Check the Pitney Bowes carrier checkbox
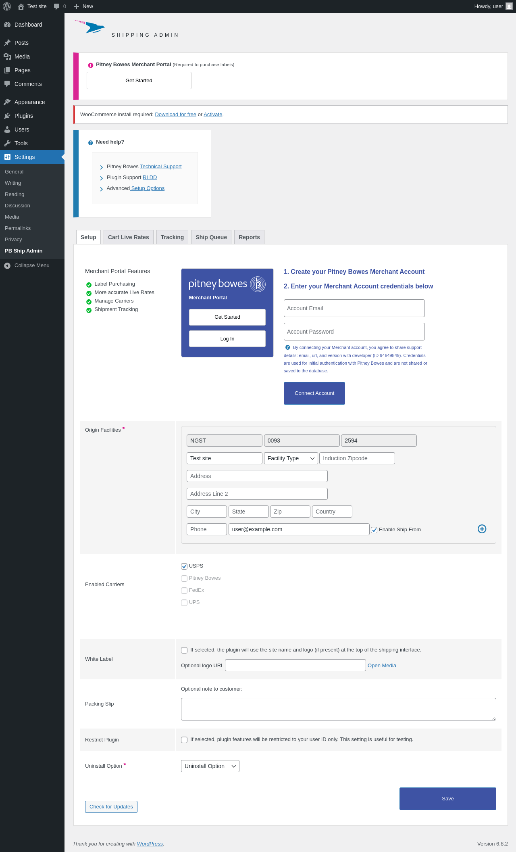The image size is (516, 852). pos(184,578)
